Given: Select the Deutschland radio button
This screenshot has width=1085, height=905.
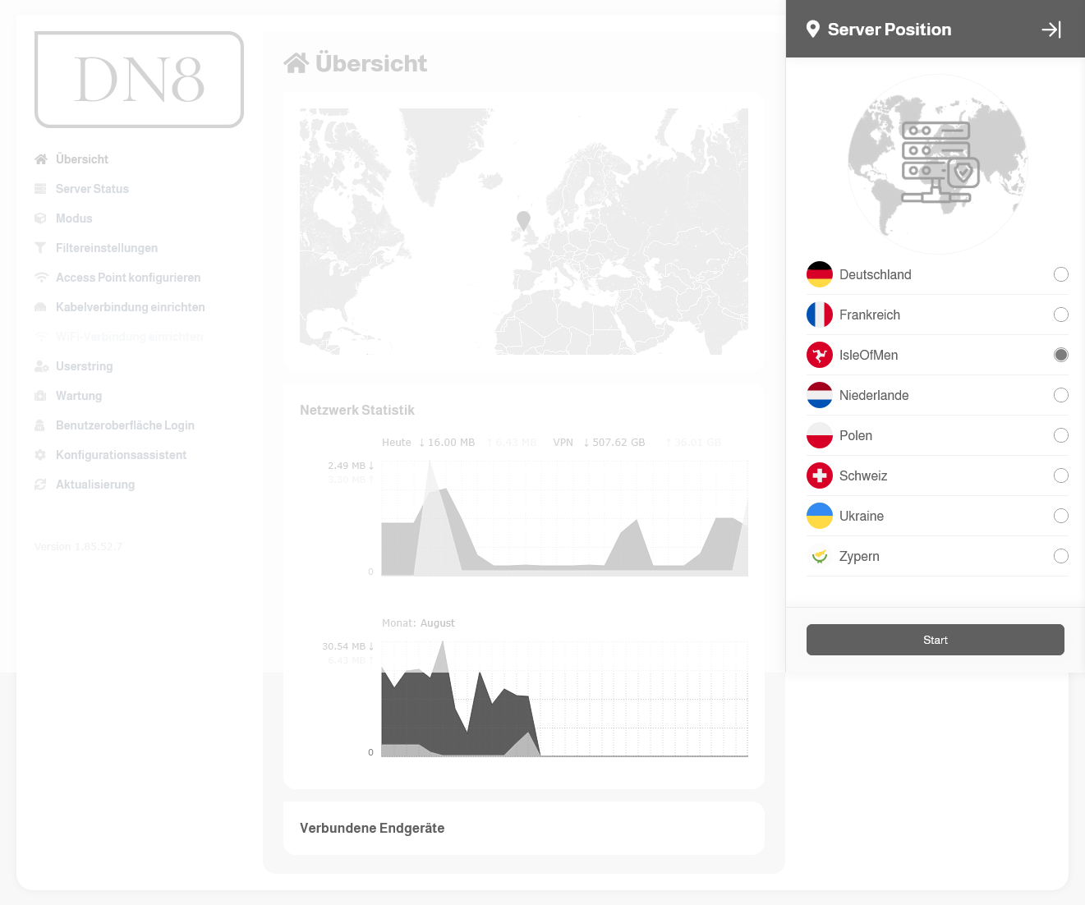Looking at the screenshot, I should click(1060, 274).
